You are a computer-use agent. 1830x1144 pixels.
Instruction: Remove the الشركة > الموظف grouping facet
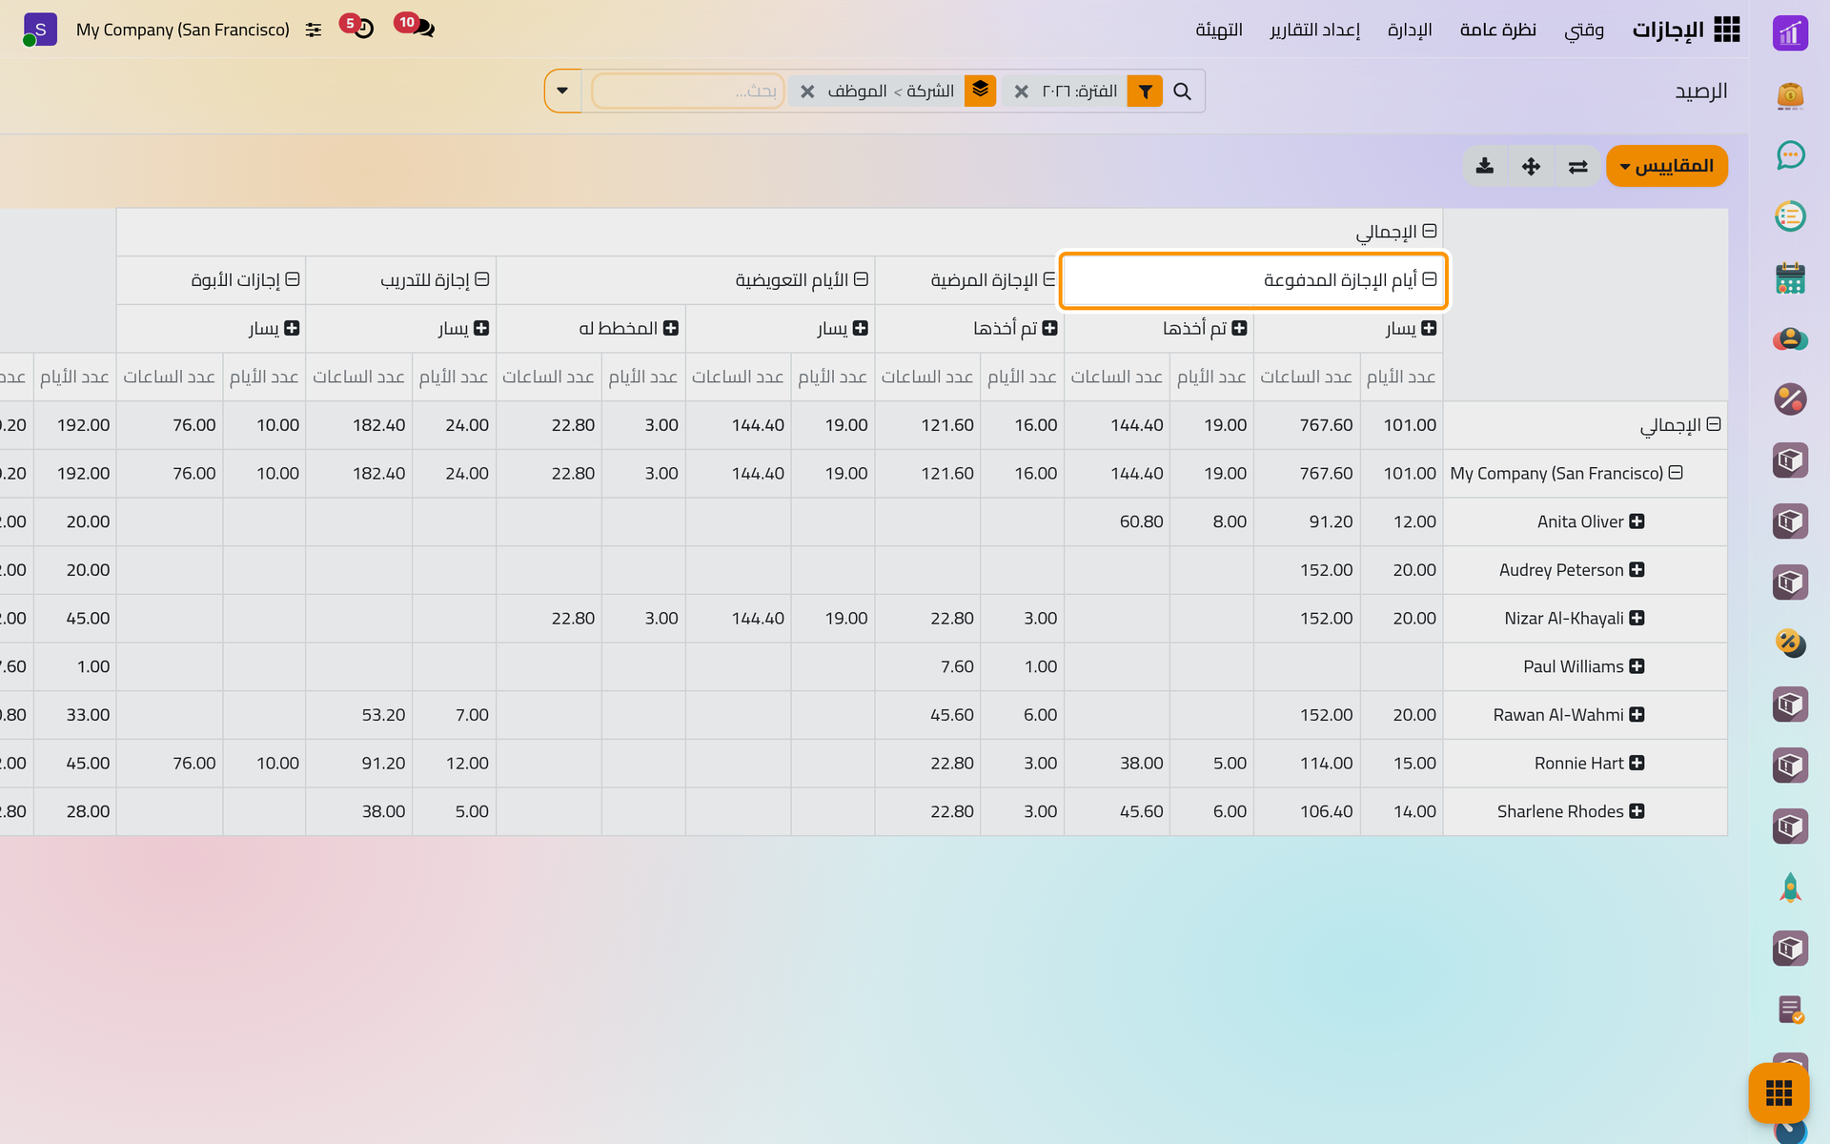[x=807, y=92]
